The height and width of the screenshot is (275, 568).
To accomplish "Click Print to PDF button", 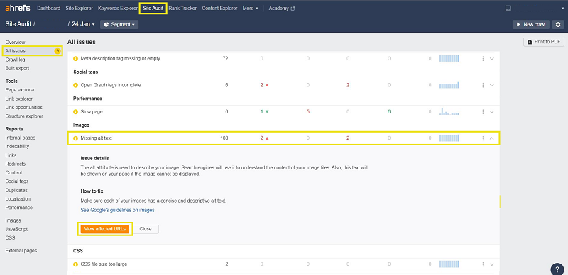I will [544, 42].
